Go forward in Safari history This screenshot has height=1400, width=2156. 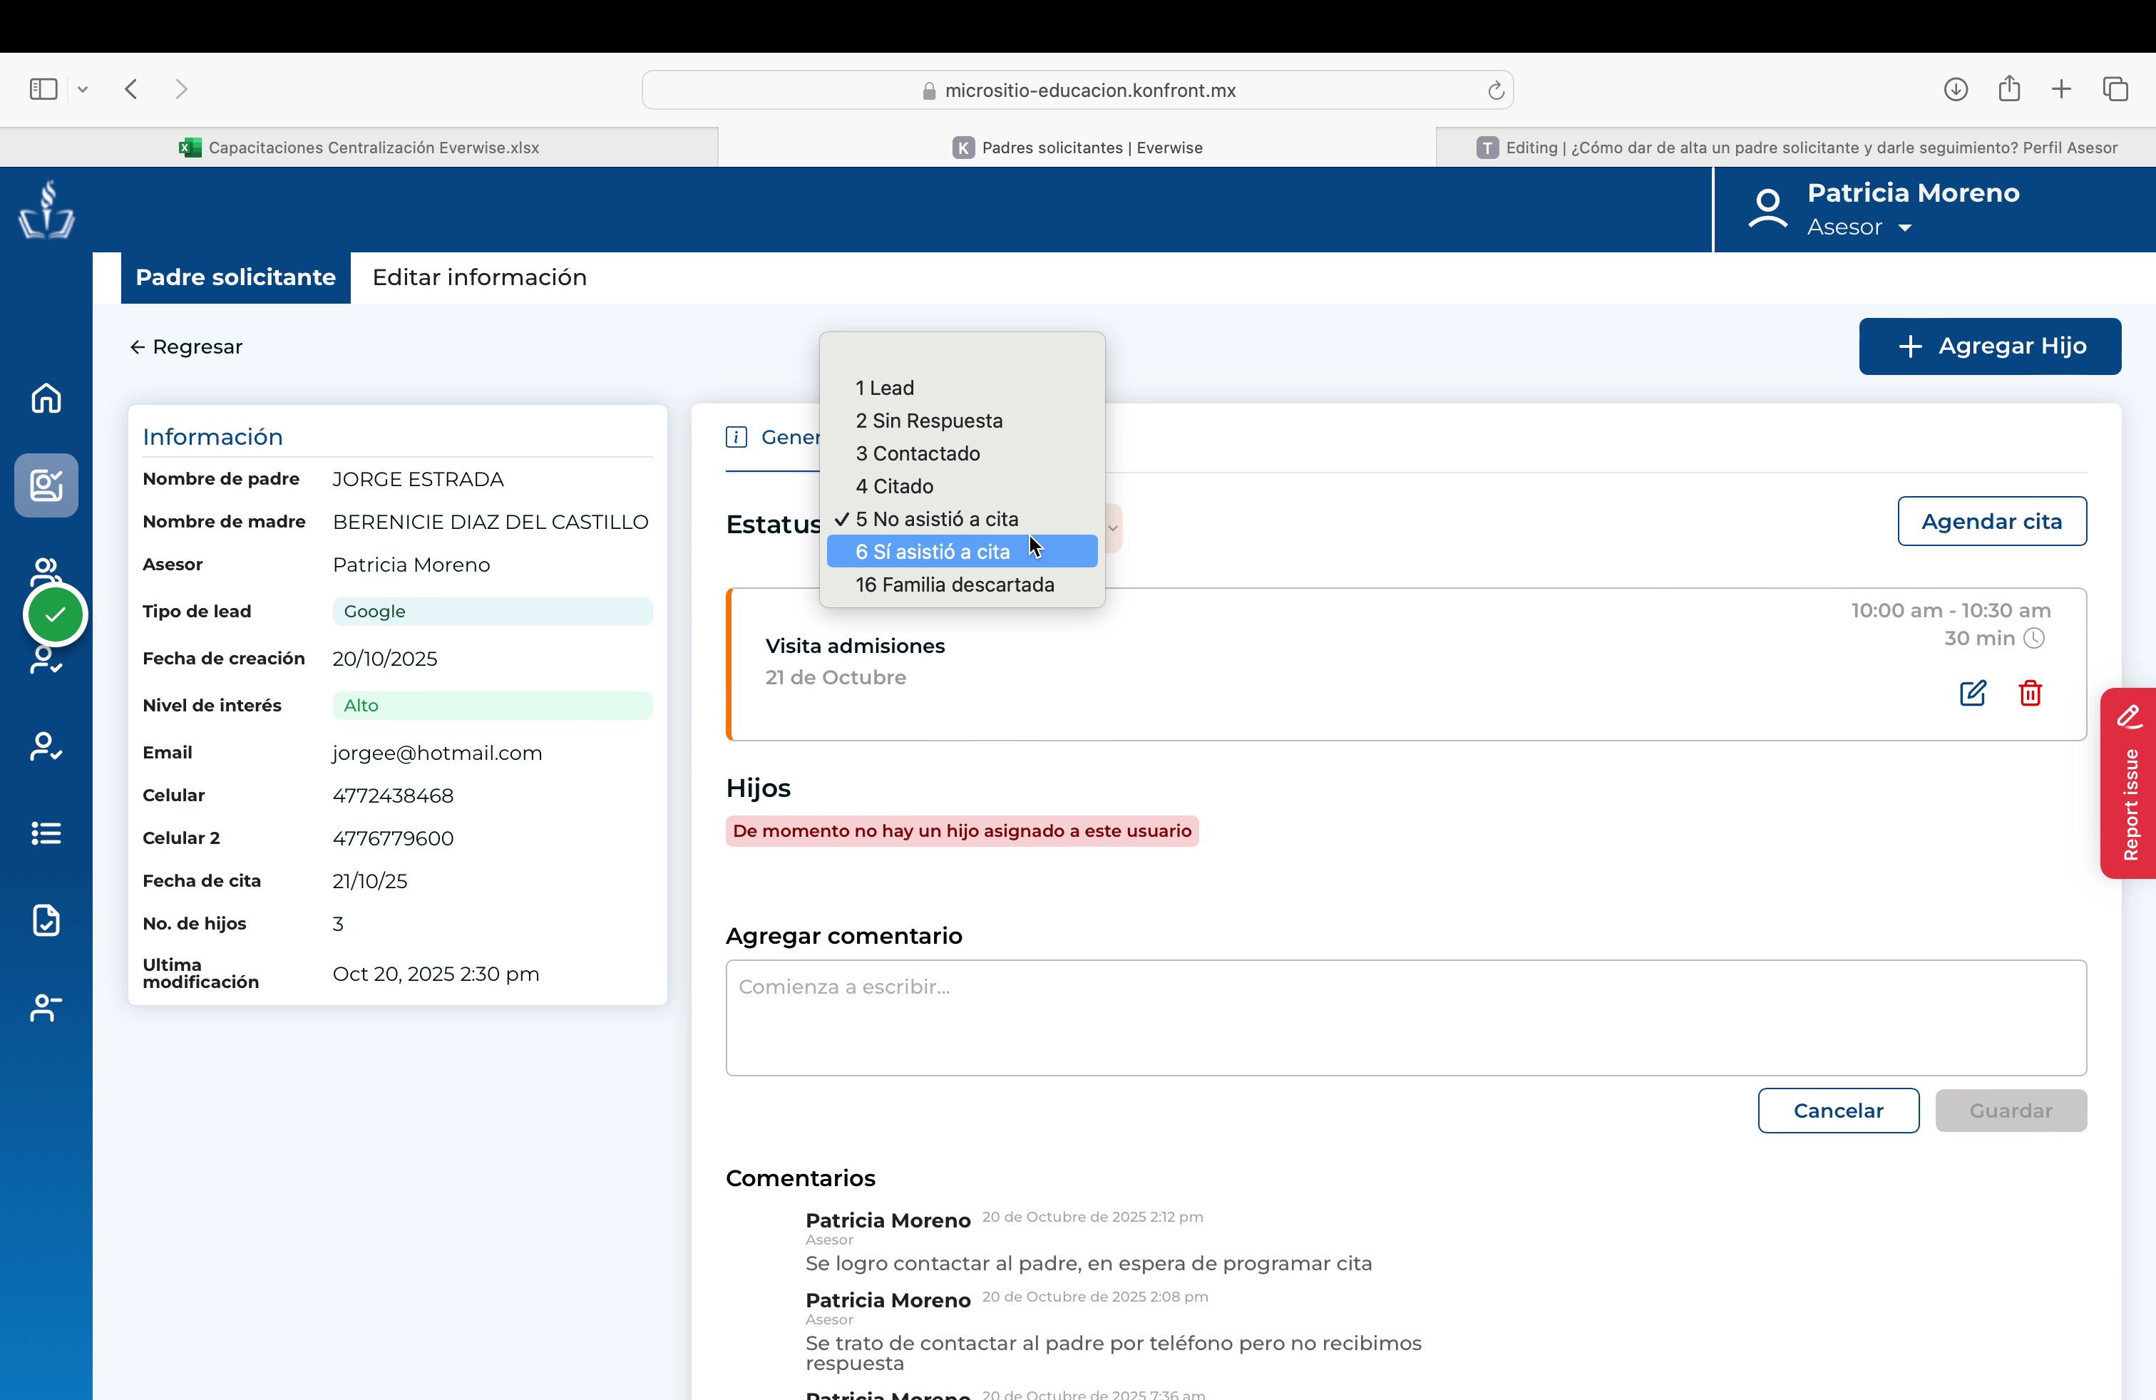click(x=181, y=88)
